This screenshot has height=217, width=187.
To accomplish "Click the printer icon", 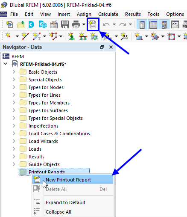I will pos(76,24).
